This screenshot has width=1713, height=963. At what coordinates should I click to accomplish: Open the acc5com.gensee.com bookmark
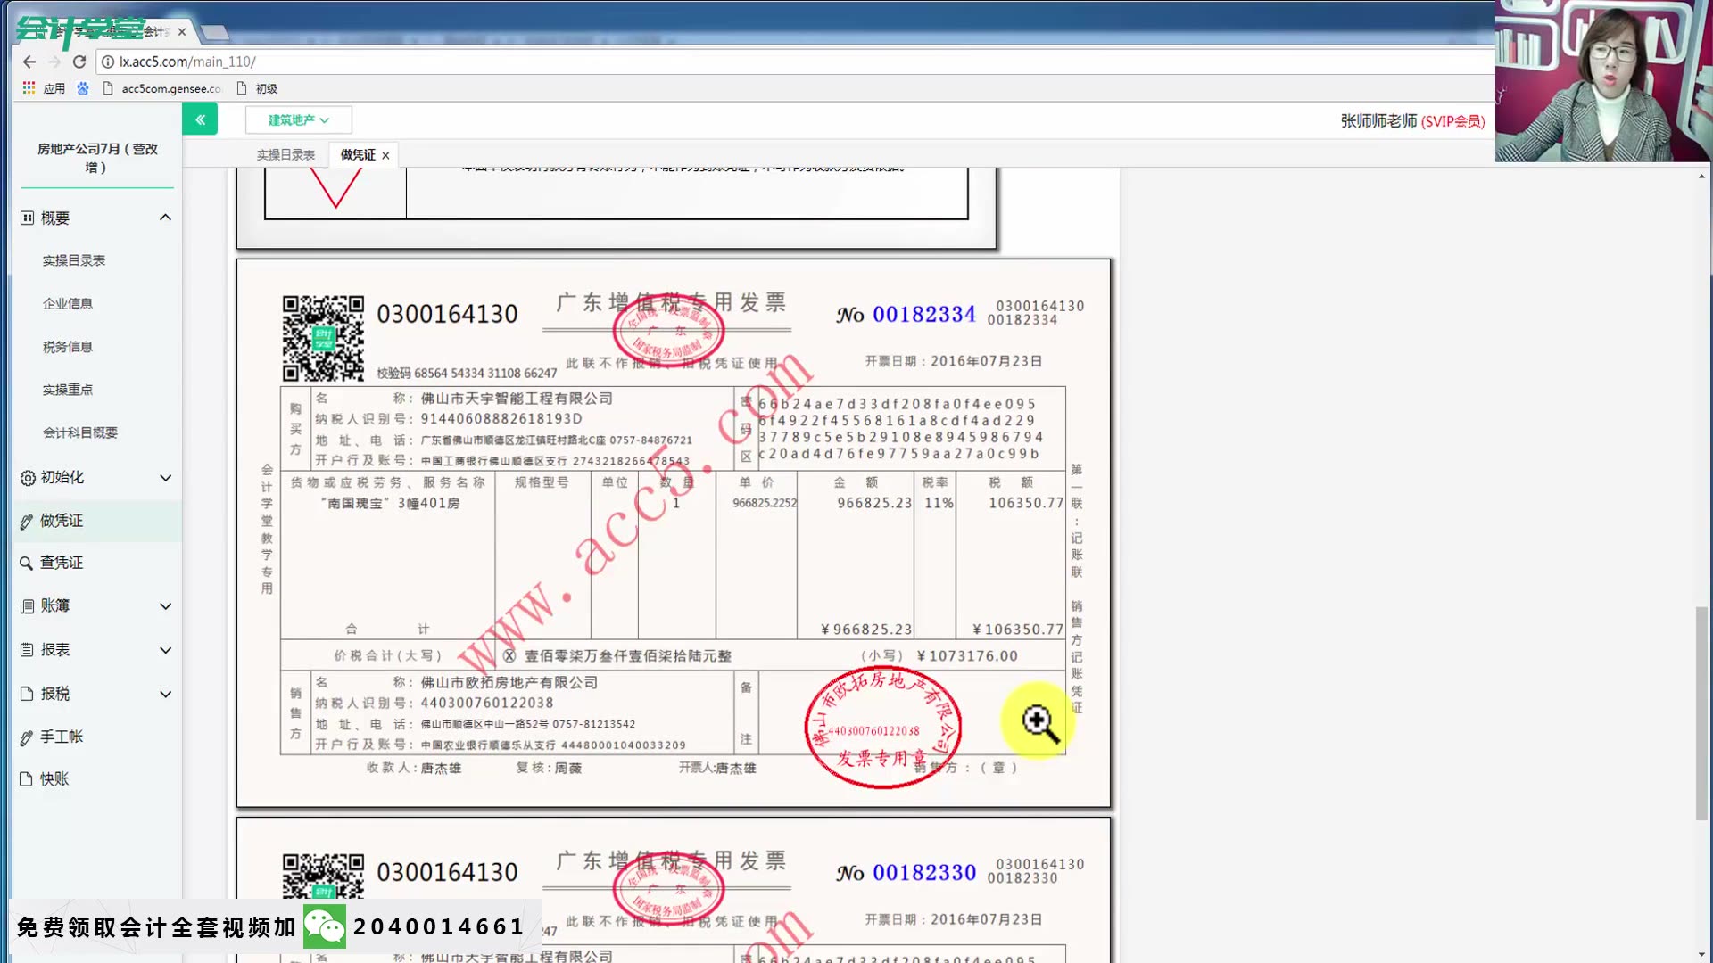click(163, 88)
